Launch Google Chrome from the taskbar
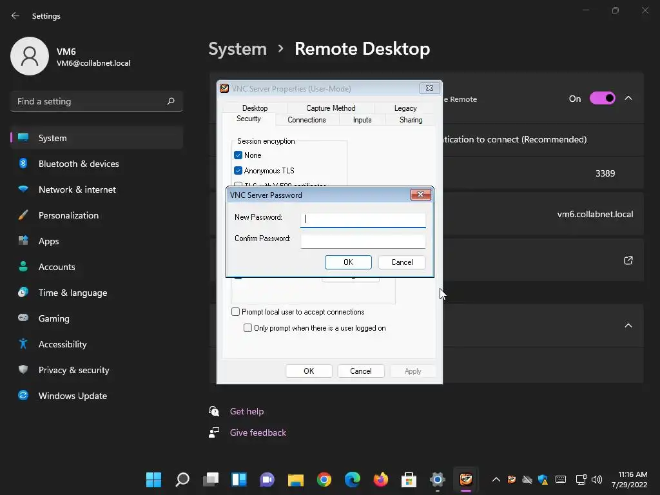The image size is (660, 495). [324, 480]
